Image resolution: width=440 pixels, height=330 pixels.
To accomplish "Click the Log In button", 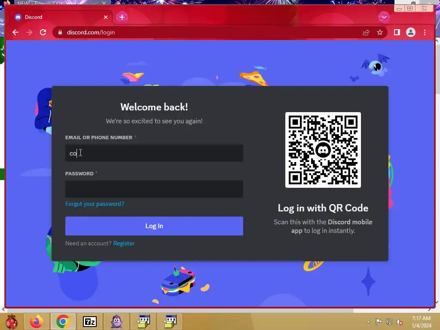I will 154,226.
